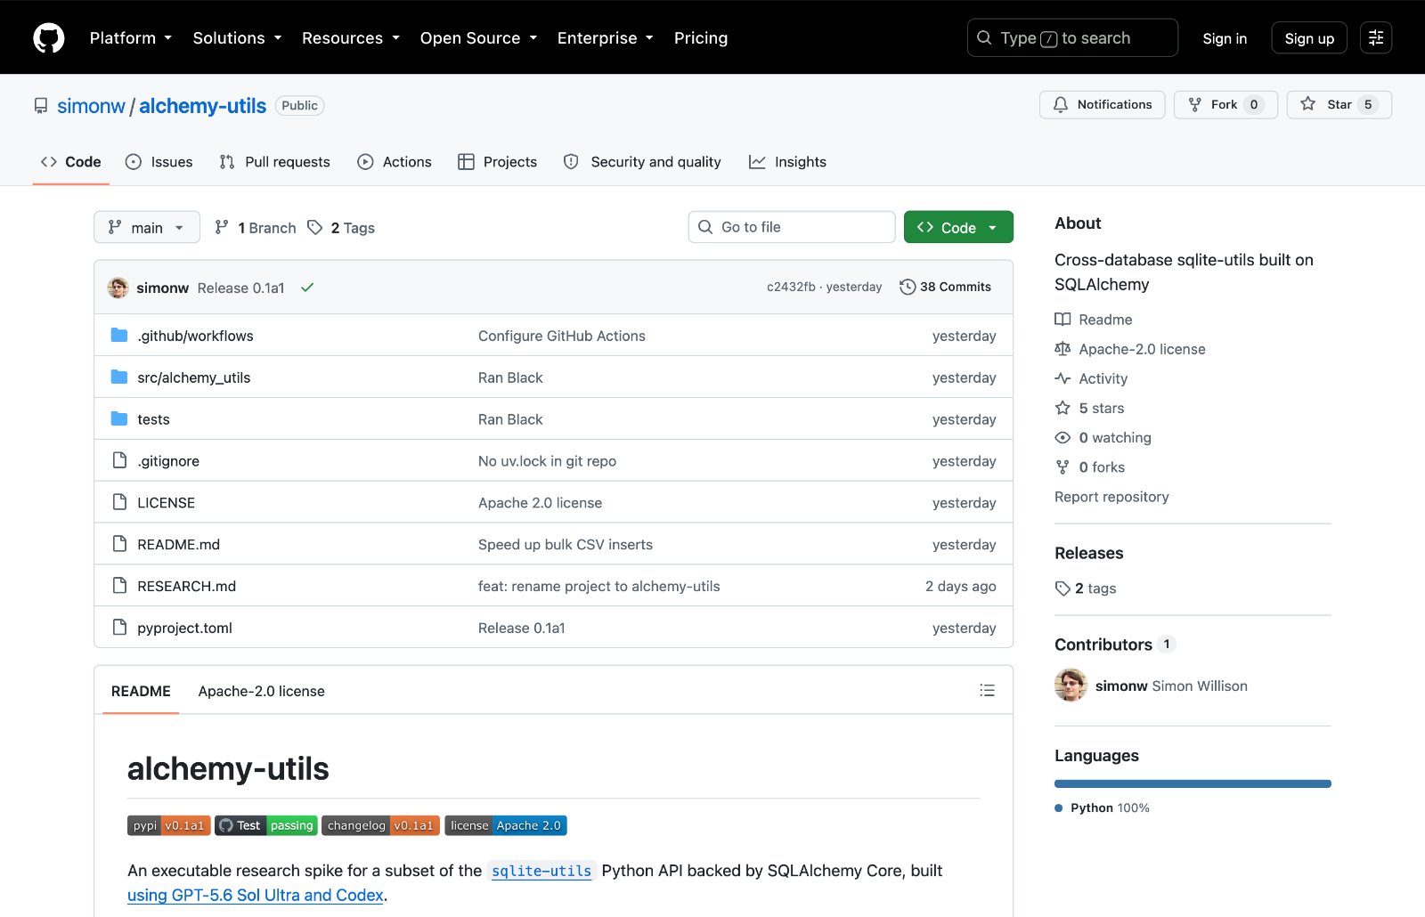1425x917 pixels.
Task: Open commit hash c2432fb
Action: [791, 287]
